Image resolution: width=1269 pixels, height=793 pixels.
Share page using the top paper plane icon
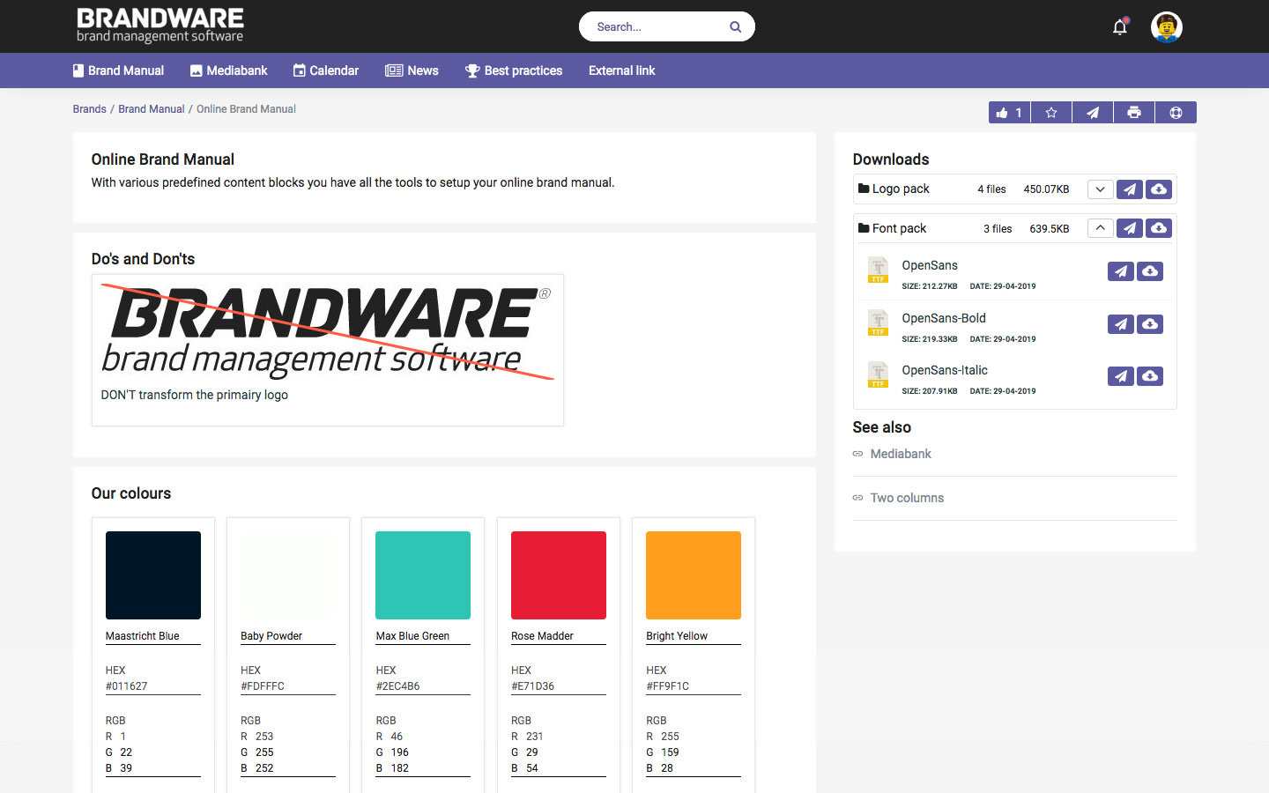[x=1092, y=113]
